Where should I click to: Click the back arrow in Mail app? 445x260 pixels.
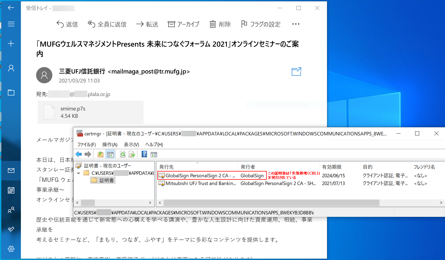click(x=11, y=8)
